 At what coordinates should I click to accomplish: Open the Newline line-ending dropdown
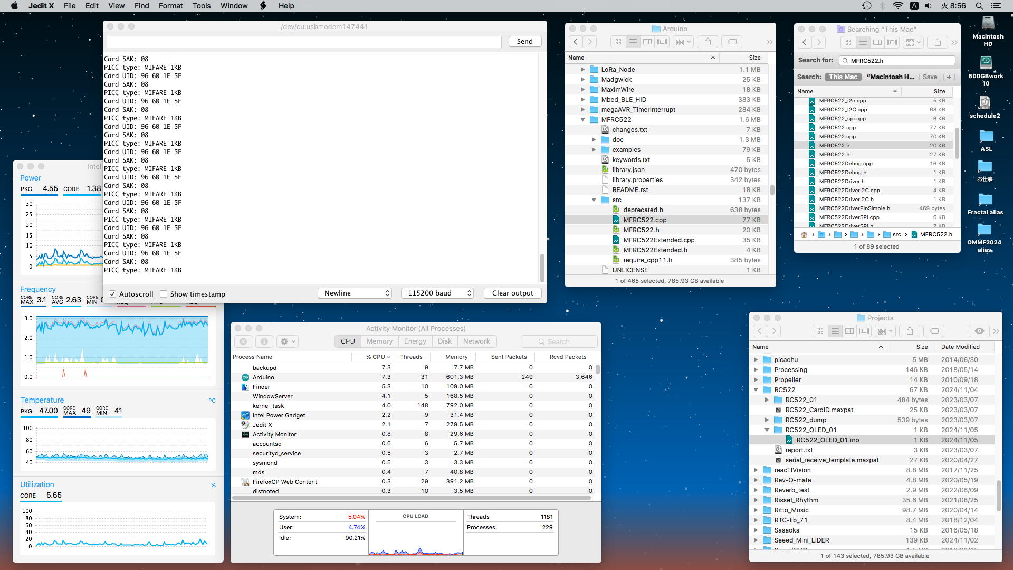point(355,293)
